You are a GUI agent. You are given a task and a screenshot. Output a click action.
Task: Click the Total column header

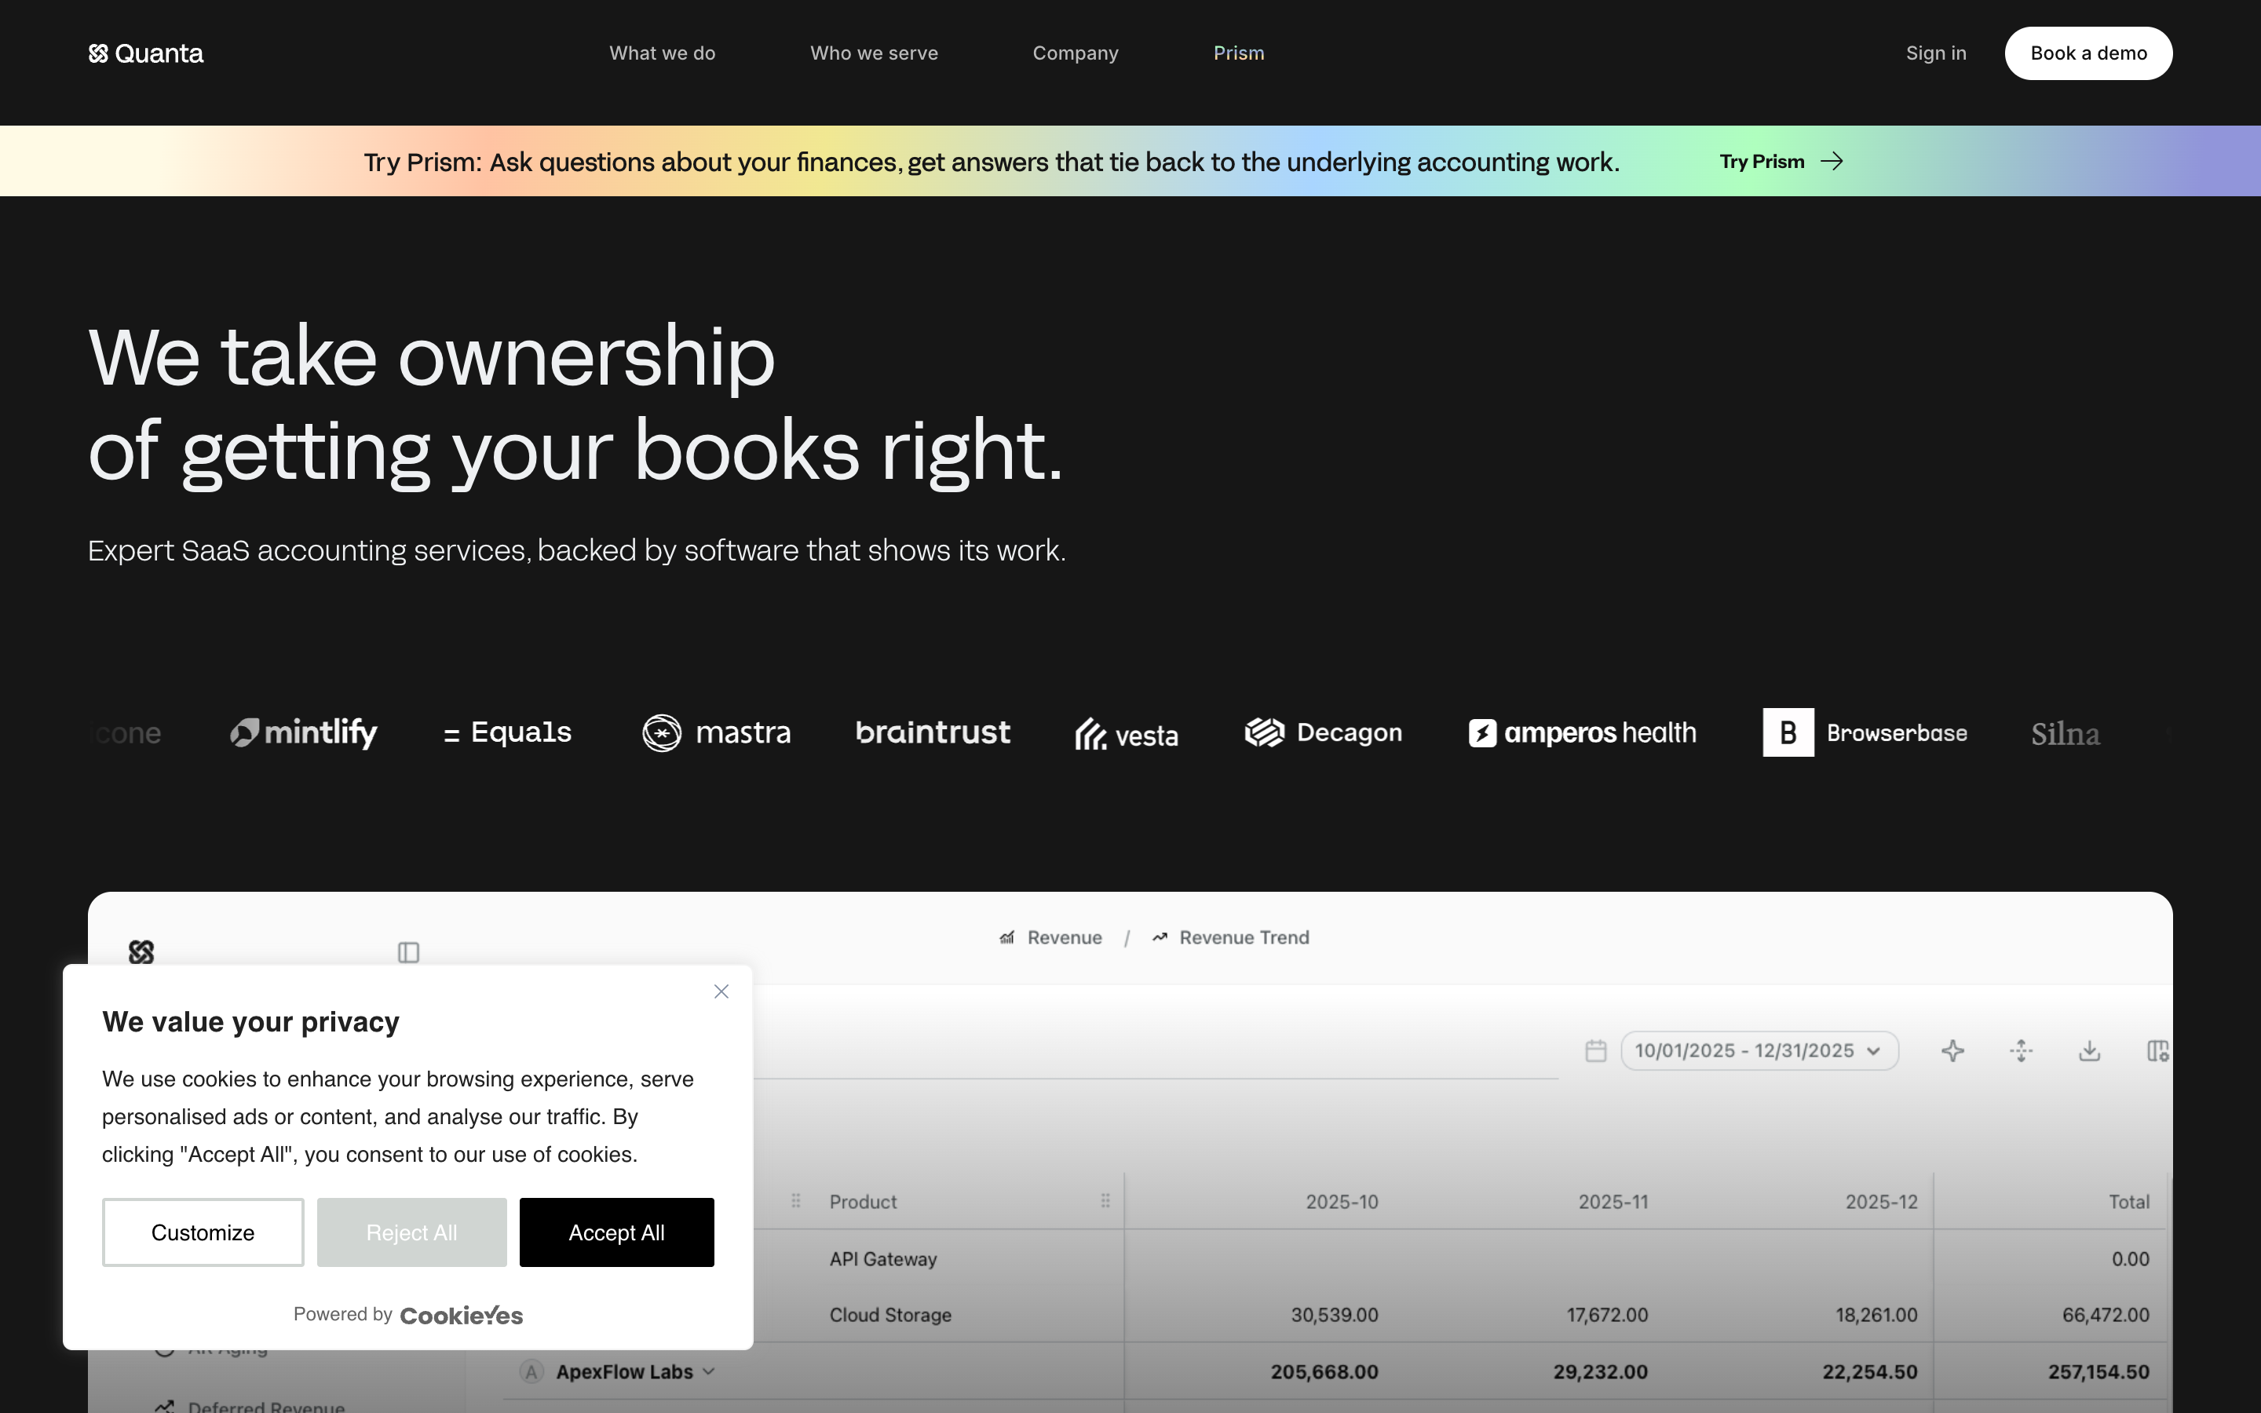[2128, 1202]
